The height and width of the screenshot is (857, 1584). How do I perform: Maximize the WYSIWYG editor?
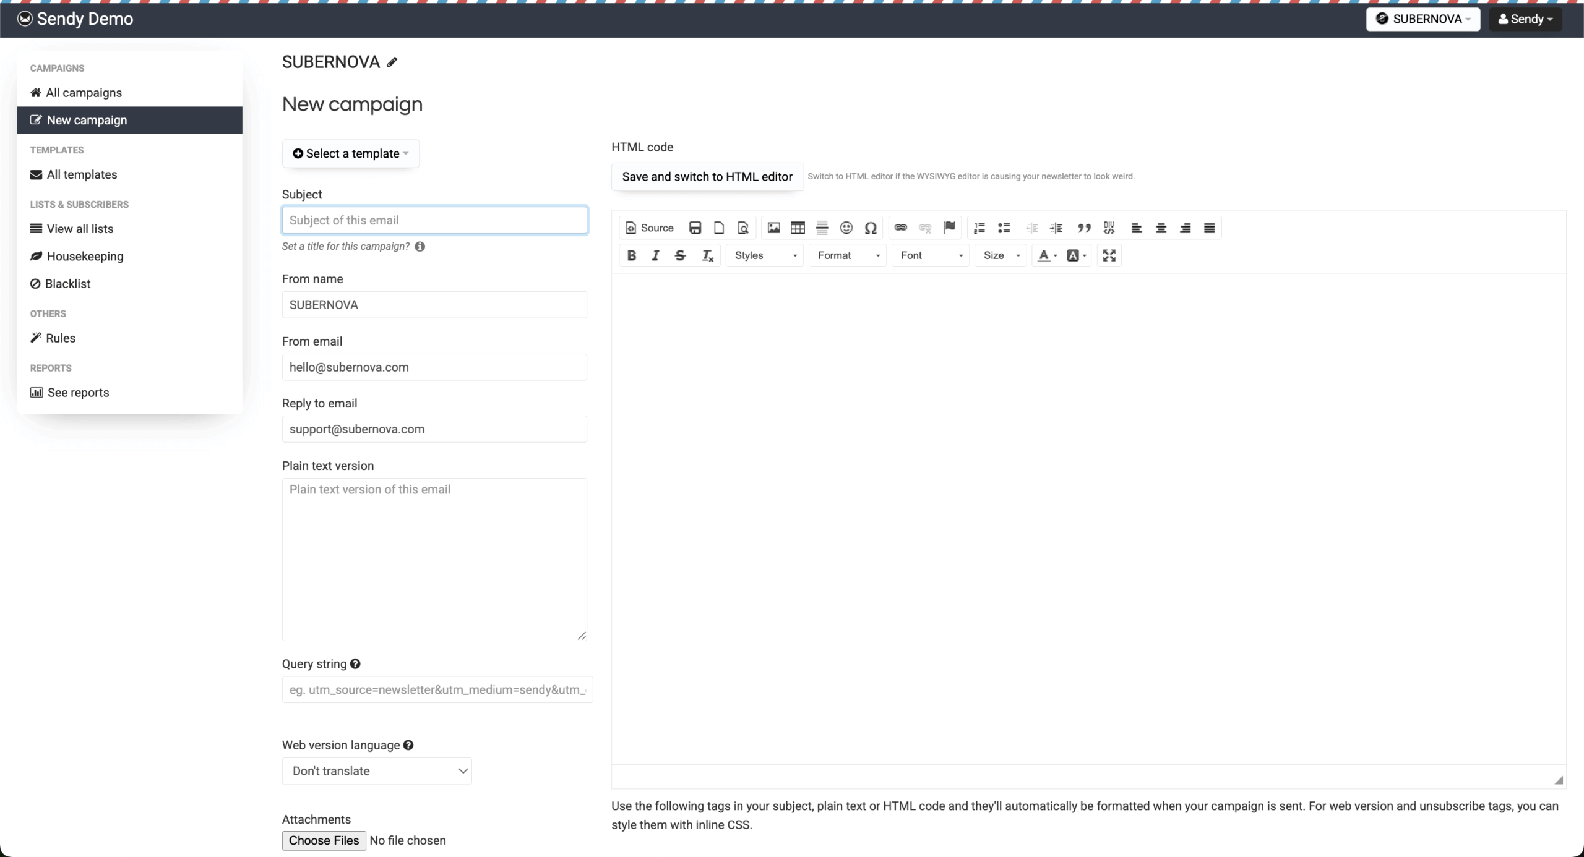(1109, 255)
